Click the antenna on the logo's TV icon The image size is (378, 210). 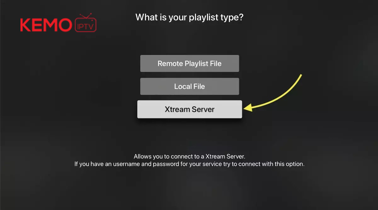85,15
